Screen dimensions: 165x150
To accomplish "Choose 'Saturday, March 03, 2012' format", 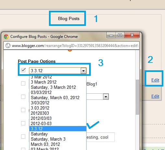I will pos(58,98).
